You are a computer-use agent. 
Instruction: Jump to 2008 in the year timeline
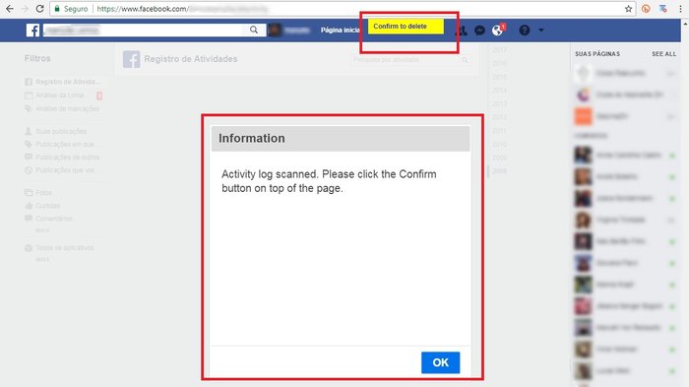499,170
